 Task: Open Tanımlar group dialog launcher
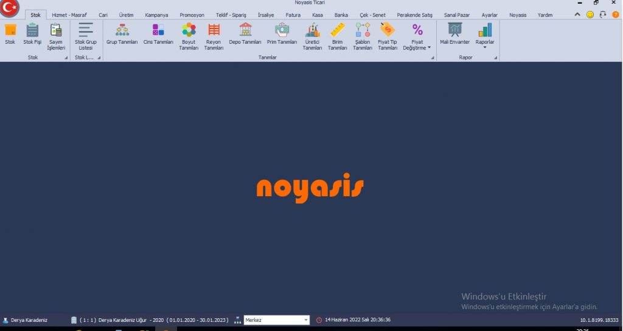(x=433, y=58)
